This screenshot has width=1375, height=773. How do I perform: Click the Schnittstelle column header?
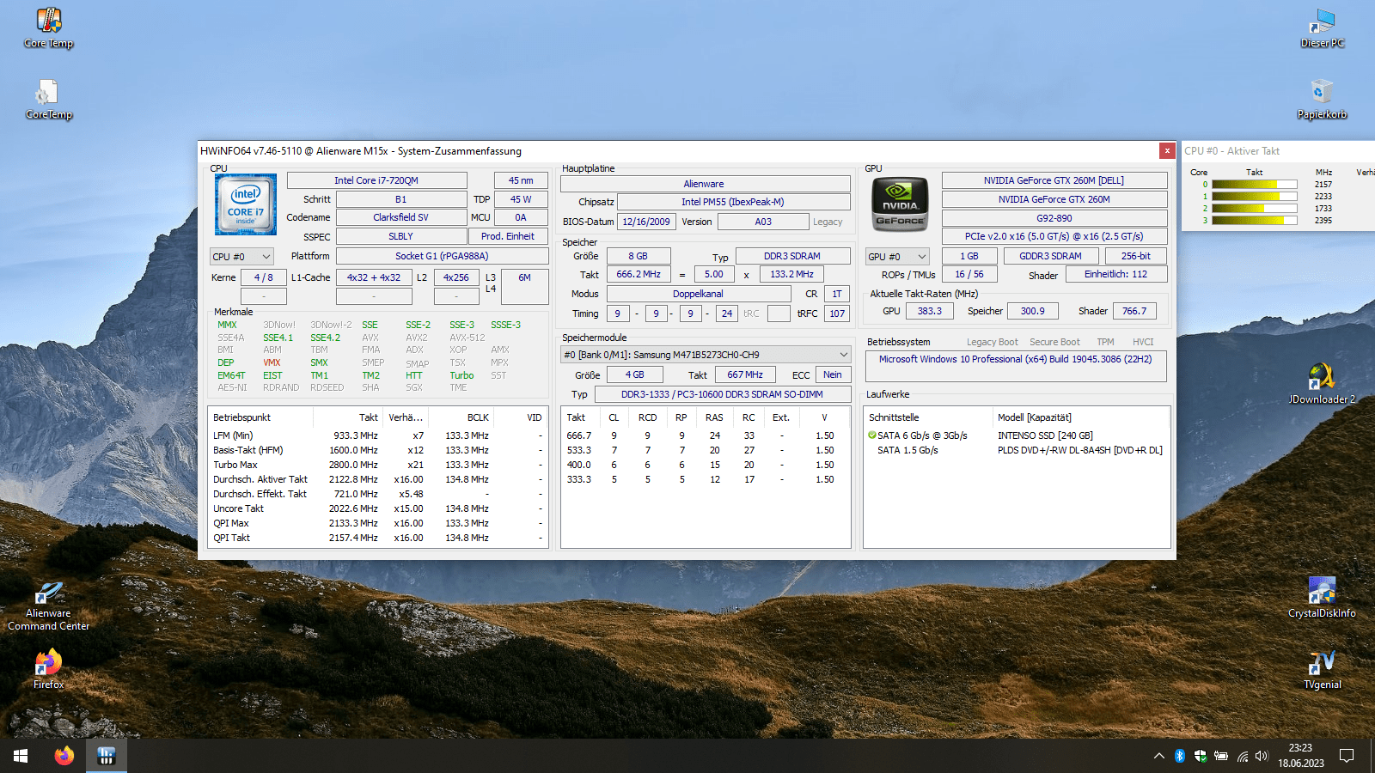point(928,417)
